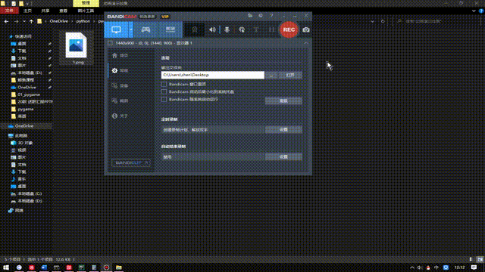The width and height of the screenshot is (485, 272).
Task: Expand the Explorer ribbon chevron
Action: pos(474,11)
